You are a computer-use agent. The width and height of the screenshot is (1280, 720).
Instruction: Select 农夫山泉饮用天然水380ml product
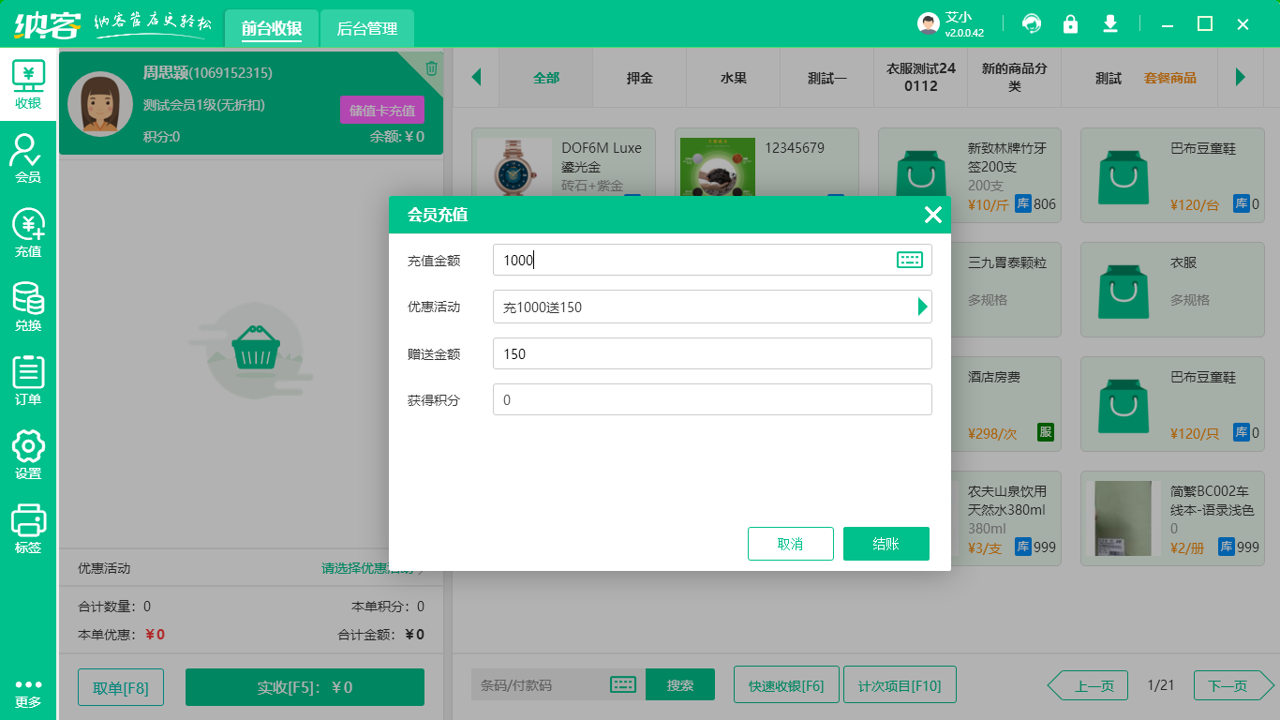(1006, 518)
